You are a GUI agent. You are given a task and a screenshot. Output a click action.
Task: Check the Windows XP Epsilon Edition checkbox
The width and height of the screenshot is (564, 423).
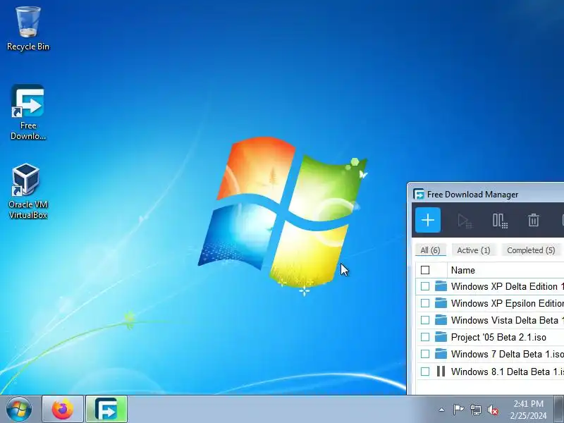pyautogui.click(x=425, y=303)
